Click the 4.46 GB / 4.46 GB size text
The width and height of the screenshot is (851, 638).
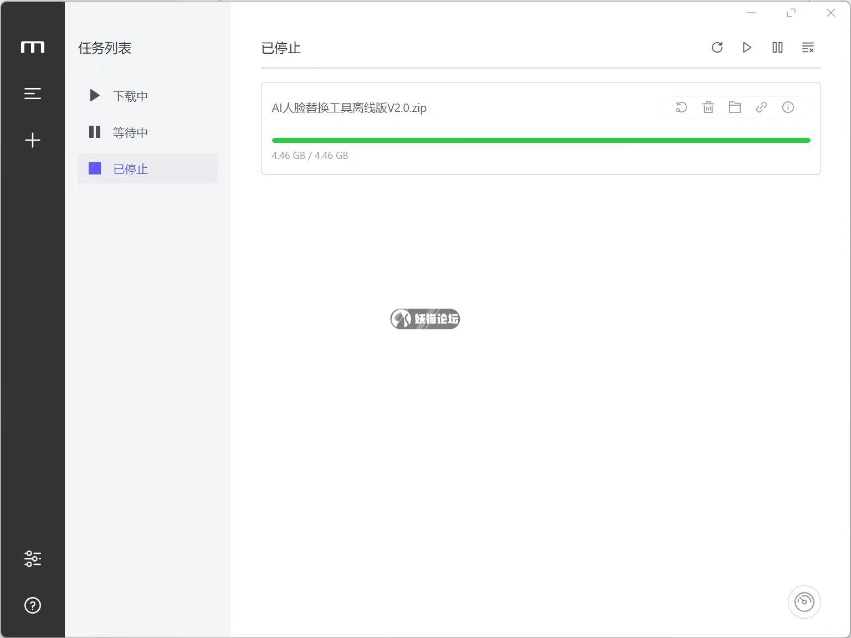pos(310,156)
